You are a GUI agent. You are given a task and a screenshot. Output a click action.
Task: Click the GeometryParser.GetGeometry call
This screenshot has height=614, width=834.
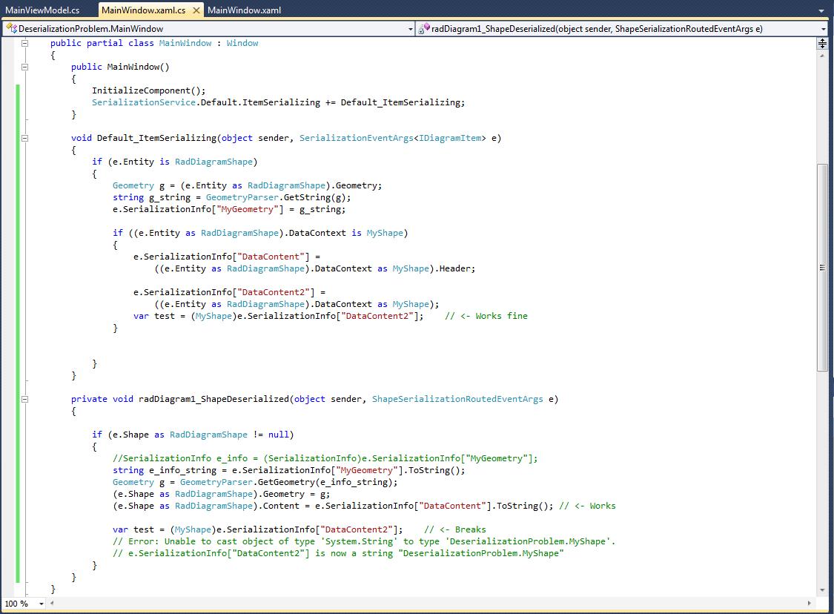[289, 482]
